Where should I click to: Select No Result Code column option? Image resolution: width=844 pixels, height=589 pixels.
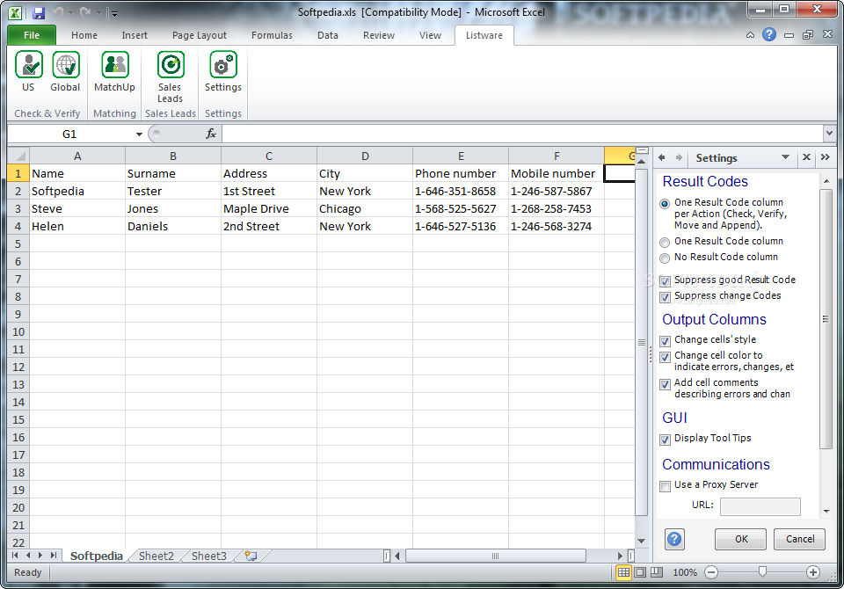tap(665, 258)
